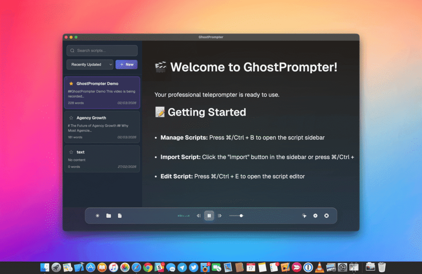Click the circular stop icon at toolbar end
Viewport: 422px width, 274px height.
[326, 216]
